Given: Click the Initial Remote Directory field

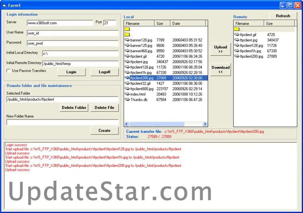Looking at the screenshot, I should [x=80, y=64].
